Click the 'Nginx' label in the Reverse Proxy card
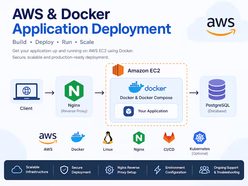248x186 pixels. [x=74, y=105]
